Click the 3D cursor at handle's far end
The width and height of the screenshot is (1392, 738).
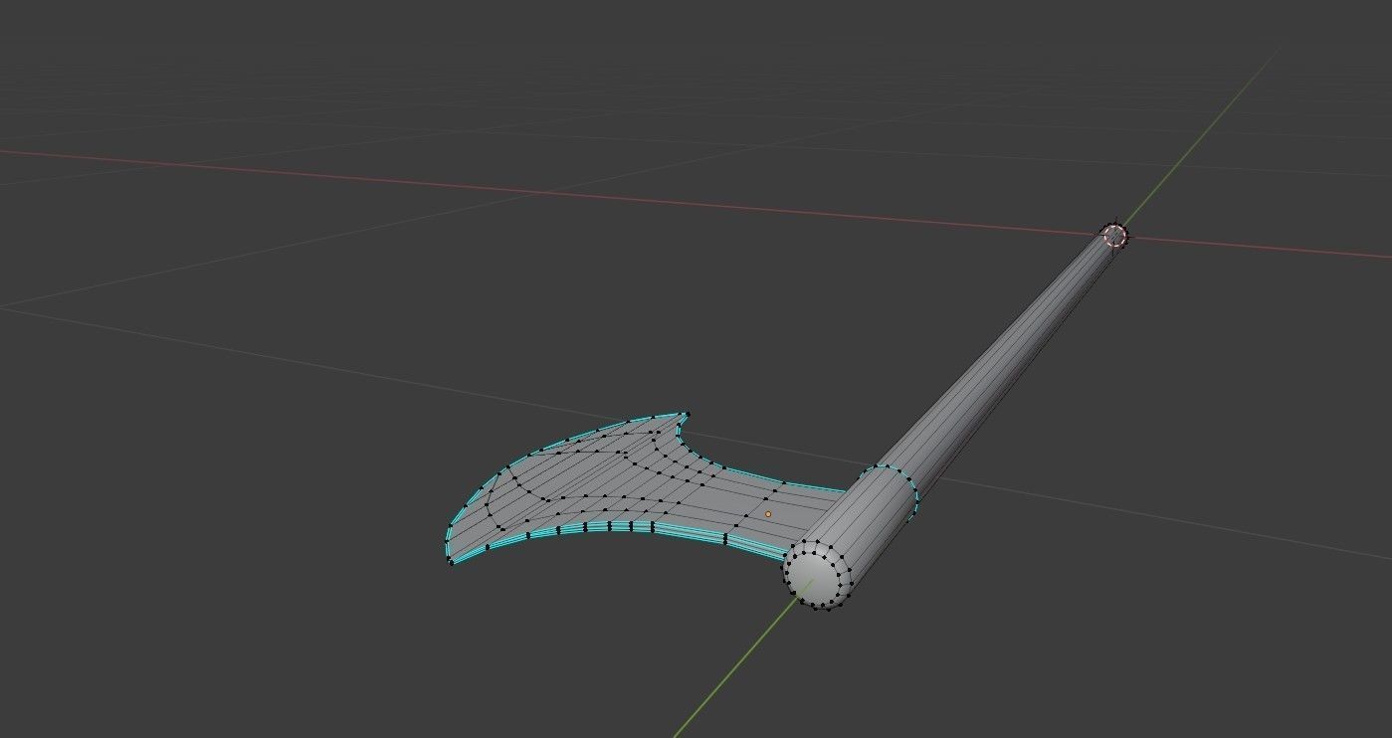coord(1114,236)
